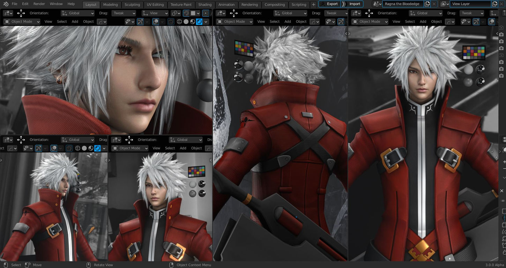
Task: Toggle X-ray in the bottom-left viewport
Action: coord(69,148)
